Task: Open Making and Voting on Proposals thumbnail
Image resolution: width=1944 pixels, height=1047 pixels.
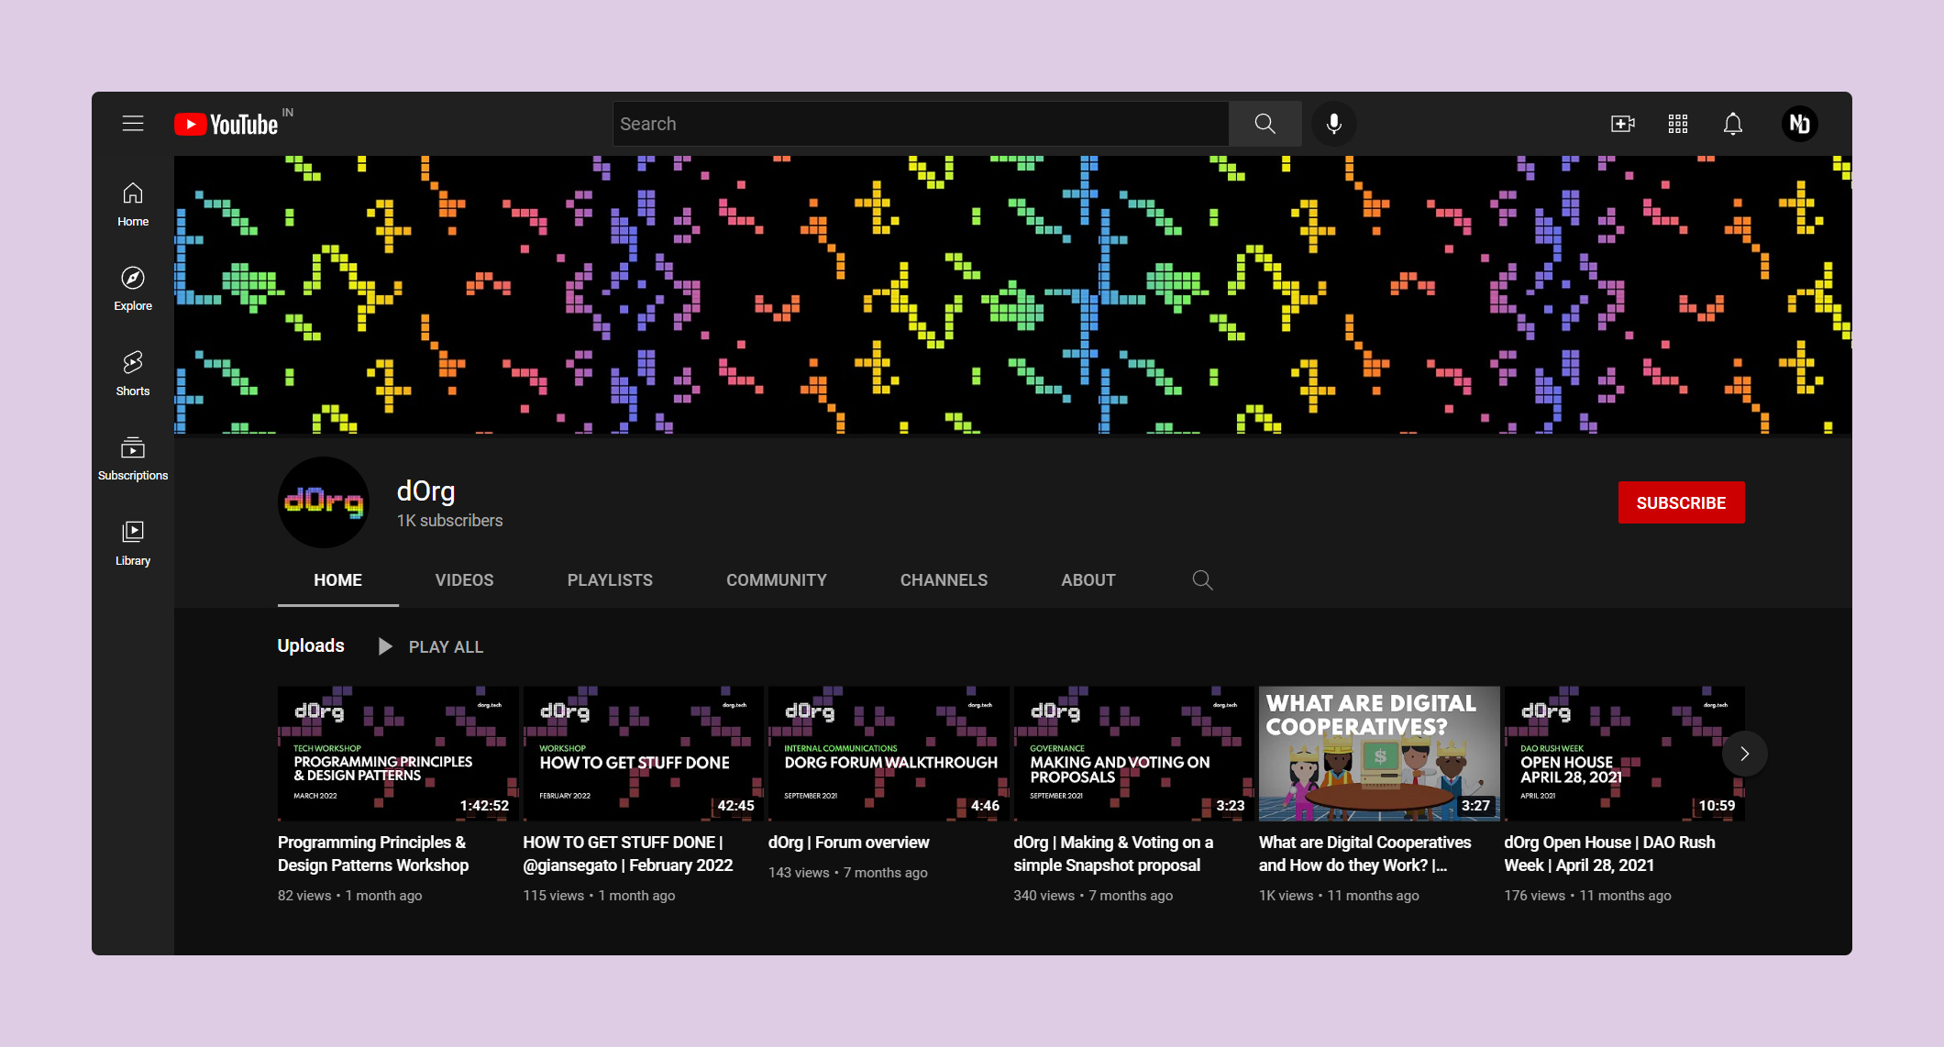Action: 1134,754
